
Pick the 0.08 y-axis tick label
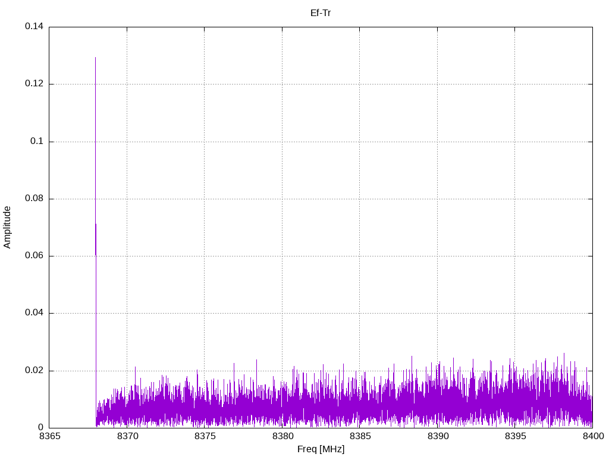[x=34, y=199]
